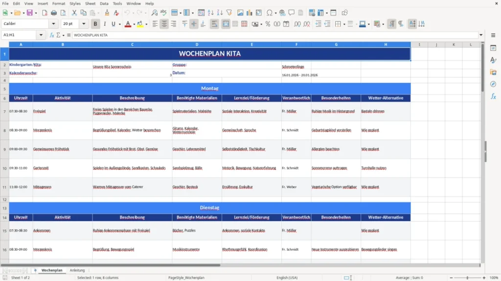
Task: Click Clear Direct Formatting icon
Action: tap(116, 13)
